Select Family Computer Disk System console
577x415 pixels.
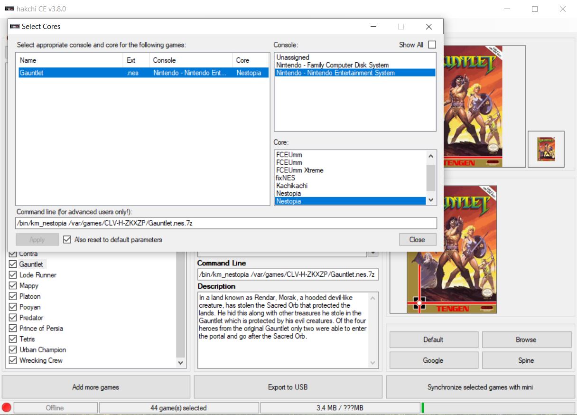pyautogui.click(x=332, y=65)
